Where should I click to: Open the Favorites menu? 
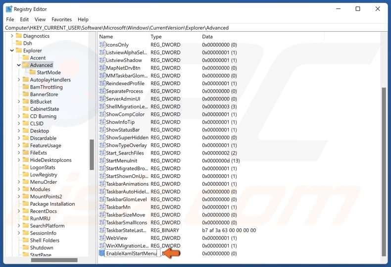[x=61, y=19]
